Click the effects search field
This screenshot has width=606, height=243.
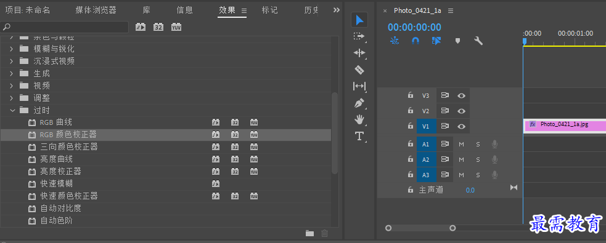[65, 26]
